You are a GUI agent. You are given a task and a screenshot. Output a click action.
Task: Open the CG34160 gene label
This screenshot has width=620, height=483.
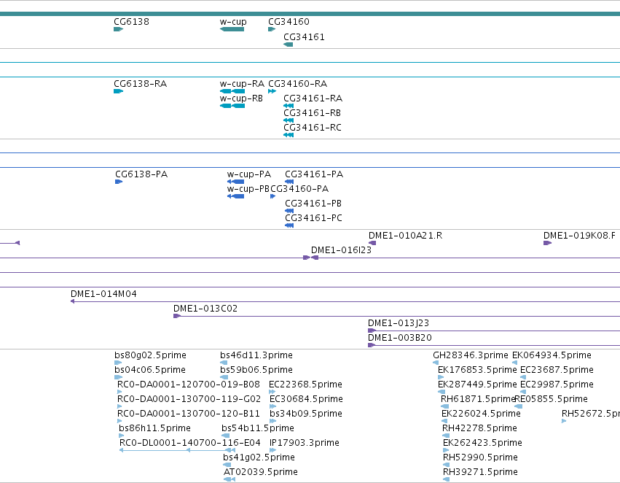tap(289, 22)
